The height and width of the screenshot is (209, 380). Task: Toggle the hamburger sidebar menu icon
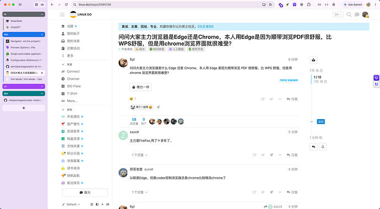[62, 14]
